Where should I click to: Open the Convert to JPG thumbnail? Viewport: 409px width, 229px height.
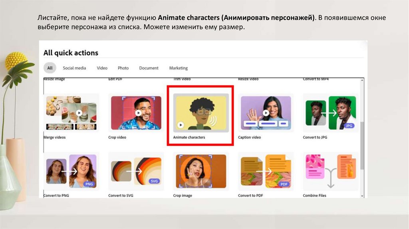tap(330, 113)
